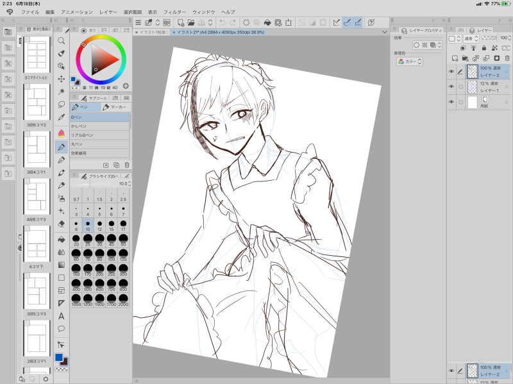Click the help question mark icon

[x=371, y=22]
